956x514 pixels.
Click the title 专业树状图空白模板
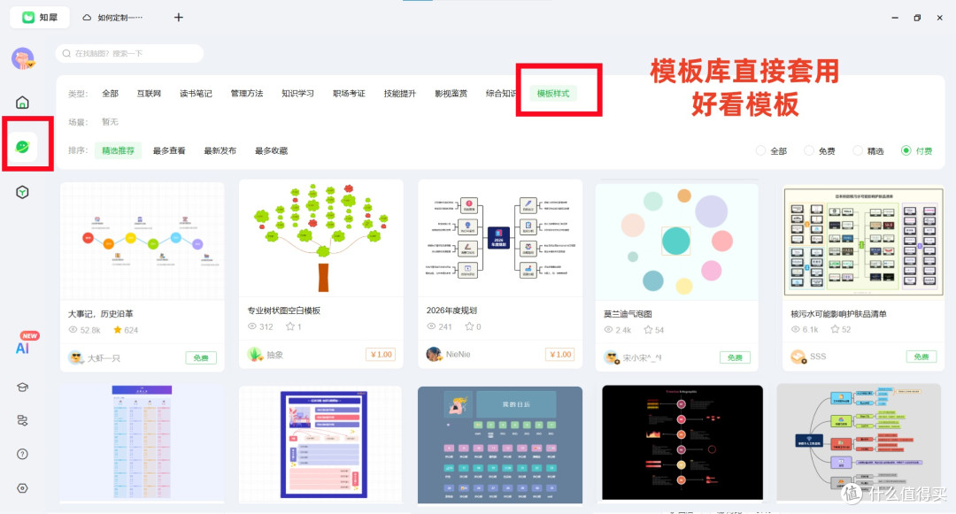coord(283,311)
